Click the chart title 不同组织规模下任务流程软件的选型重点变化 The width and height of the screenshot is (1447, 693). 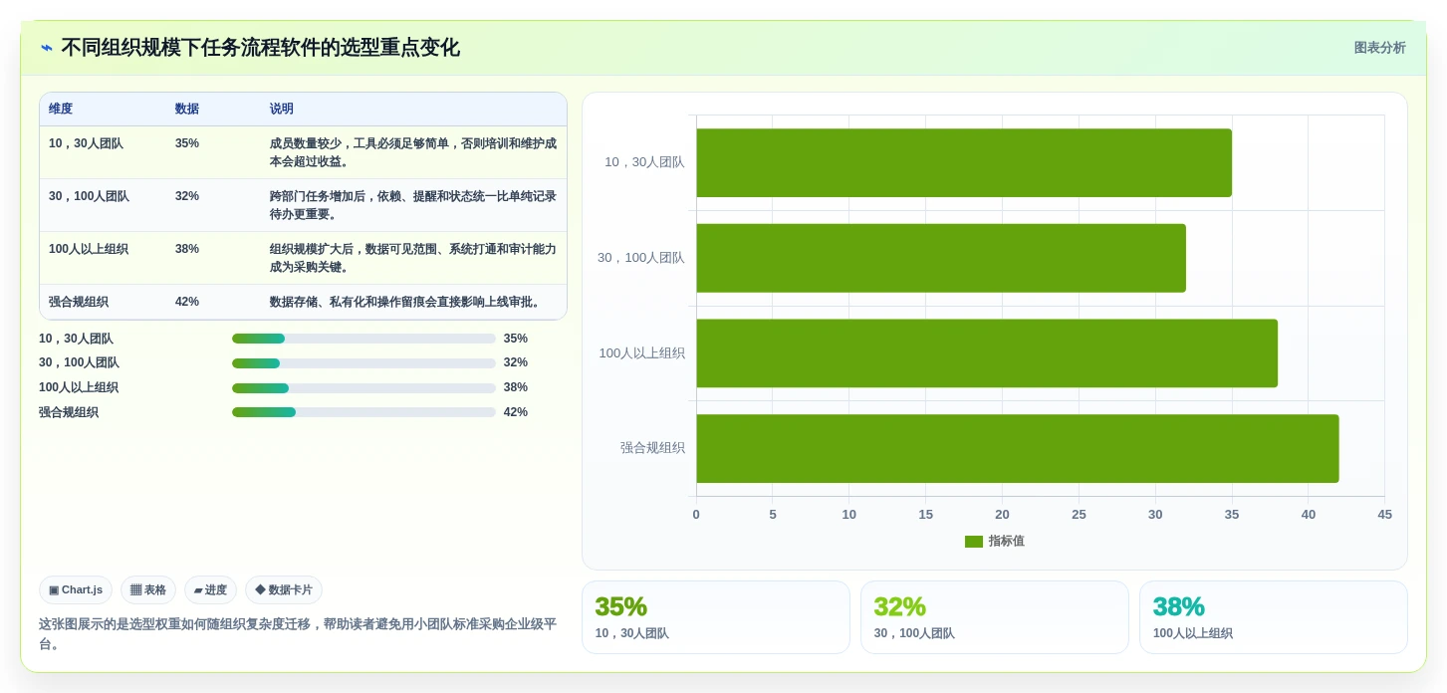(x=261, y=48)
